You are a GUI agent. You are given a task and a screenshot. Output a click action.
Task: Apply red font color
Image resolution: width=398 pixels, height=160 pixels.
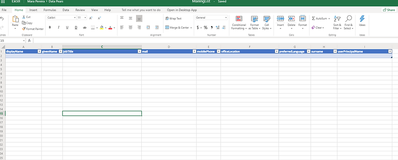coord(110,28)
